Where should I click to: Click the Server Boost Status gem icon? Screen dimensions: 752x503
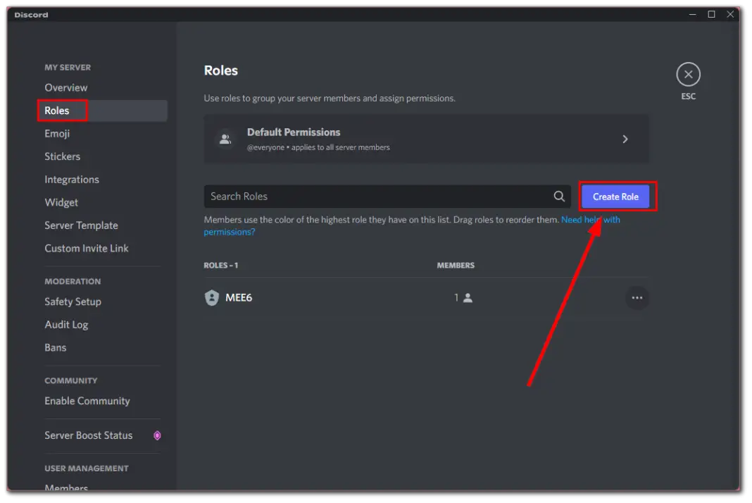tap(157, 435)
